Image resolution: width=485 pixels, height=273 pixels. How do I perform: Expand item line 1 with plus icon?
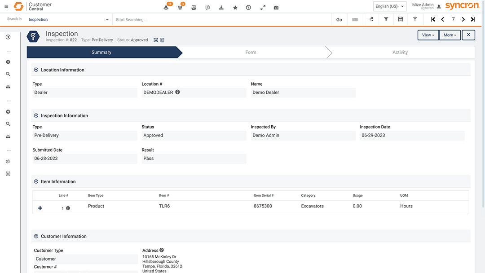coord(40,208)
